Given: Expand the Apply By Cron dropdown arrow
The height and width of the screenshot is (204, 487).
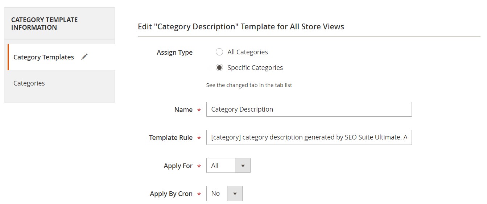Looking at the screenshot, I should [x=235, y=193].
